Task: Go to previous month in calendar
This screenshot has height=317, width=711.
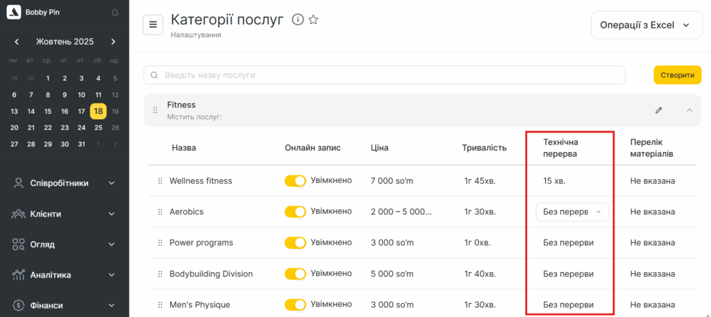Action: coord(17,42)
